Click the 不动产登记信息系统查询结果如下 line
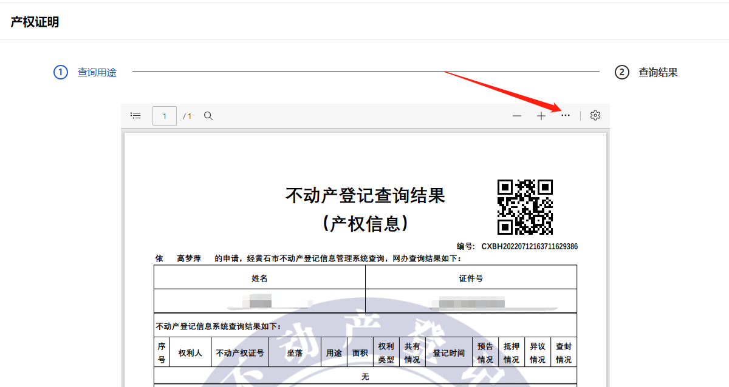The height and width of the screenshot is (387, 729). (x=219, y=326)
